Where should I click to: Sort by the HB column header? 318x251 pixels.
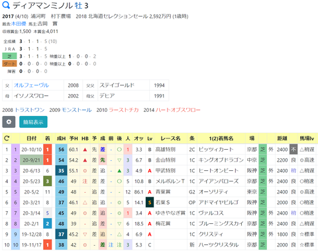click(x=85, y=138)
